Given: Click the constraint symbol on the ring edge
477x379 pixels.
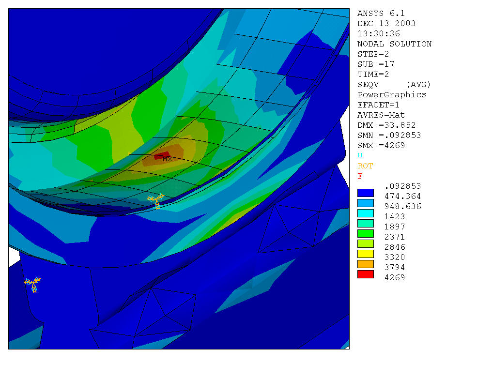Looking at the screenshot, I should [x=156, y=201].
